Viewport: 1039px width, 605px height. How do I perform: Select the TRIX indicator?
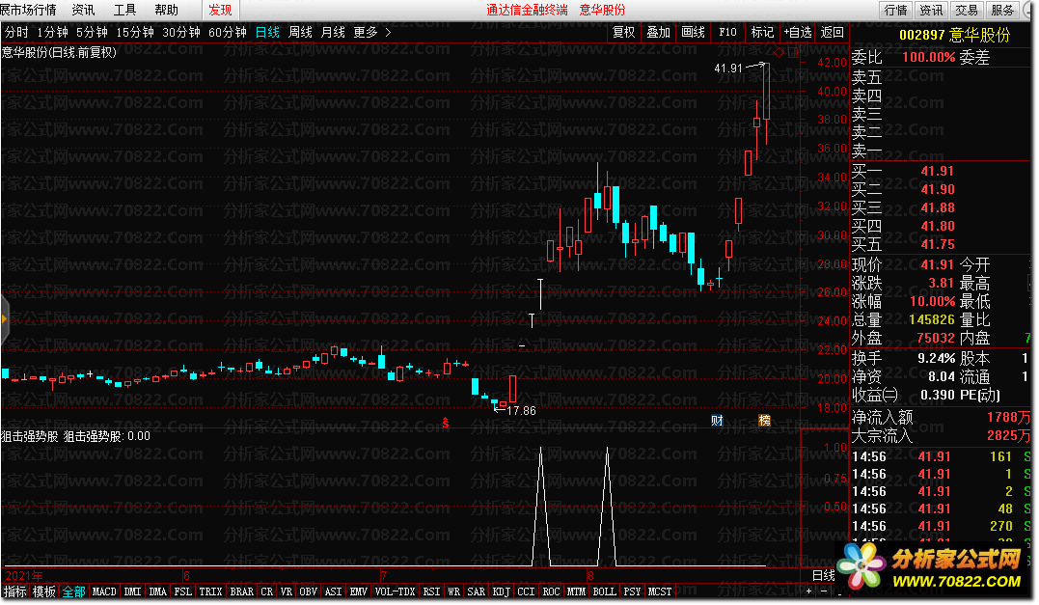(210, 591)
